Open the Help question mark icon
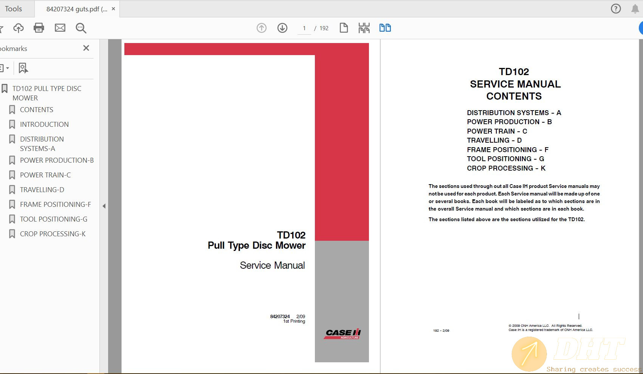The width and height of the screenshot is (643, 374). click(616, 9)
